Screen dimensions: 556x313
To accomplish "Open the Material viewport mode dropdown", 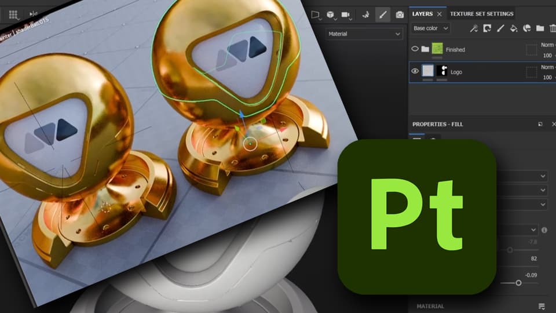I will tap(364, 34).
